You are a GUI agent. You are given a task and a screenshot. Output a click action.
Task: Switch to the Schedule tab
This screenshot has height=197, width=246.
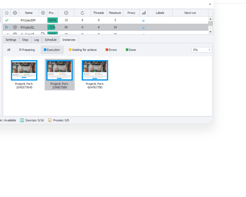(50, 39)
